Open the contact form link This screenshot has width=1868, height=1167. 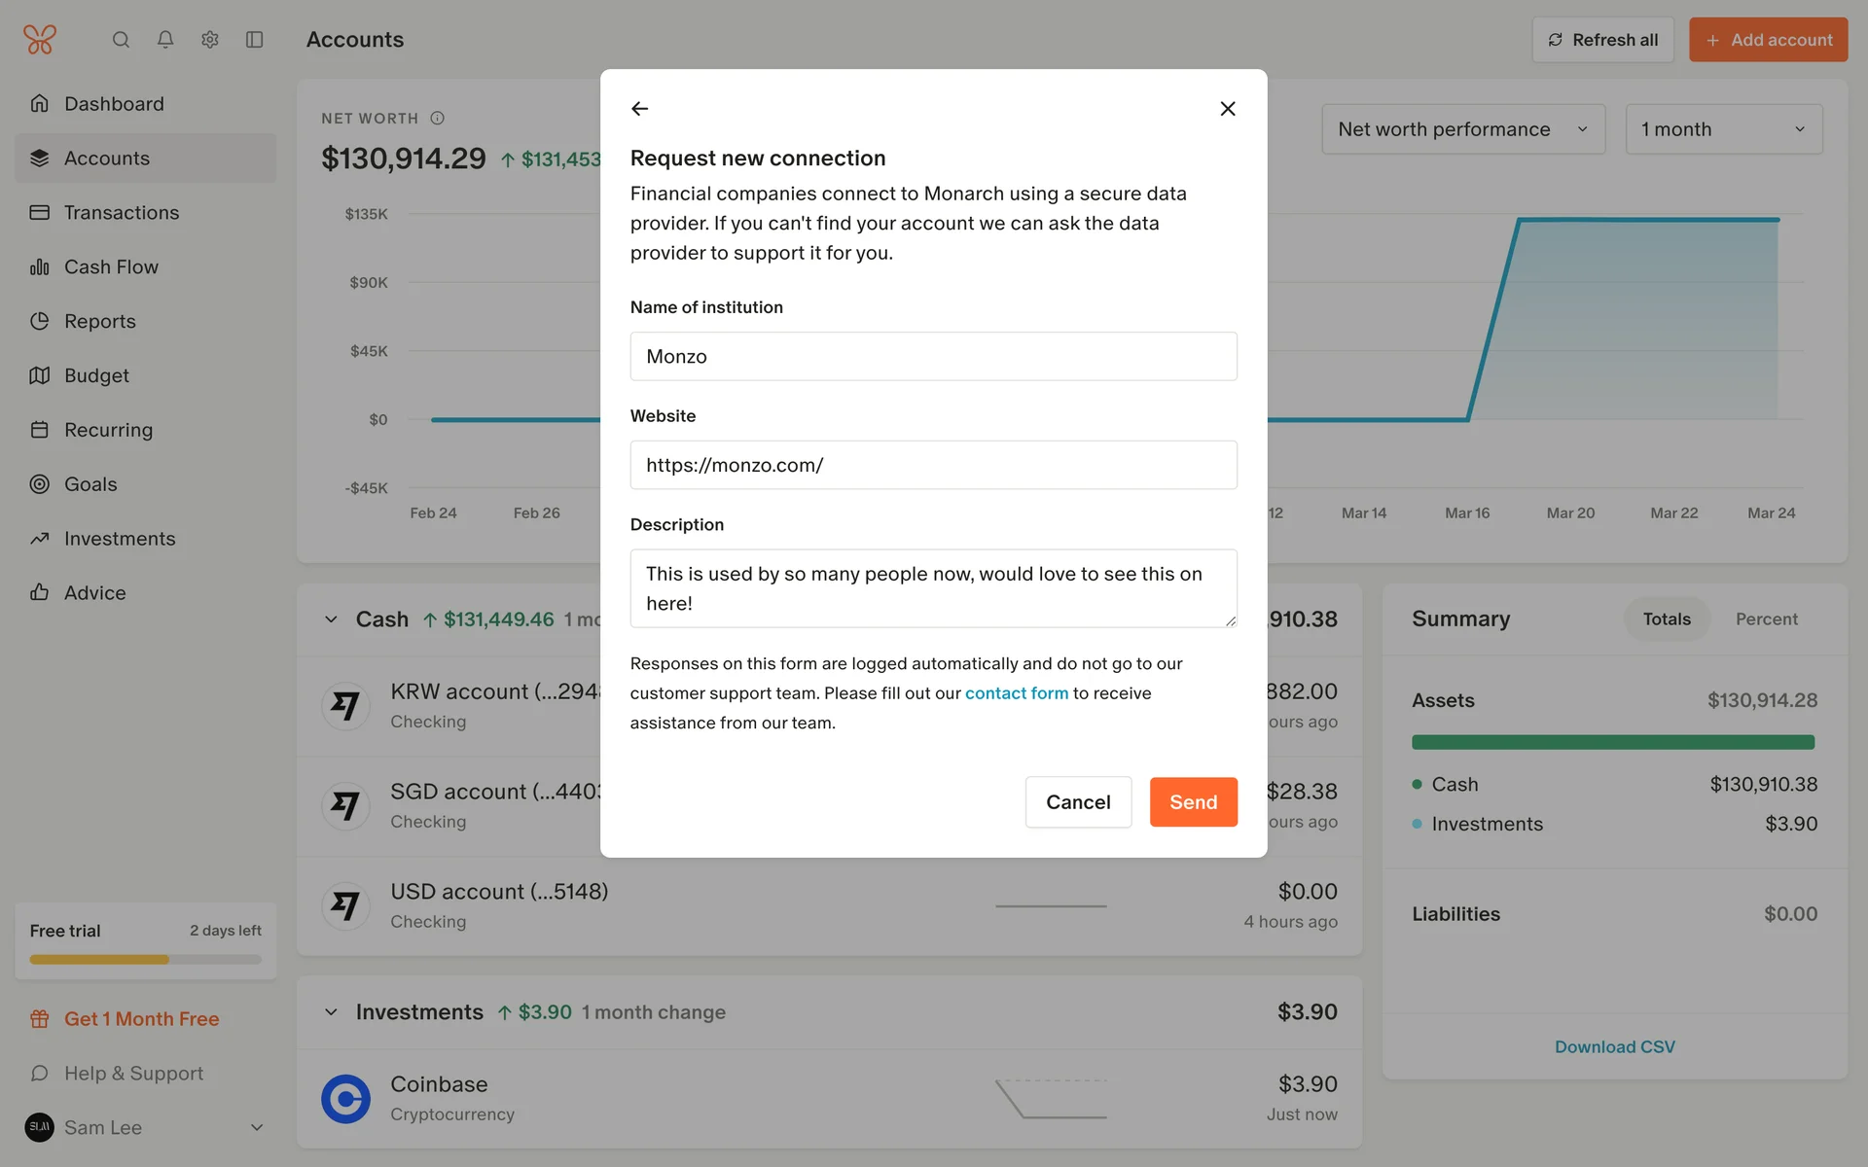(1016, 693)
